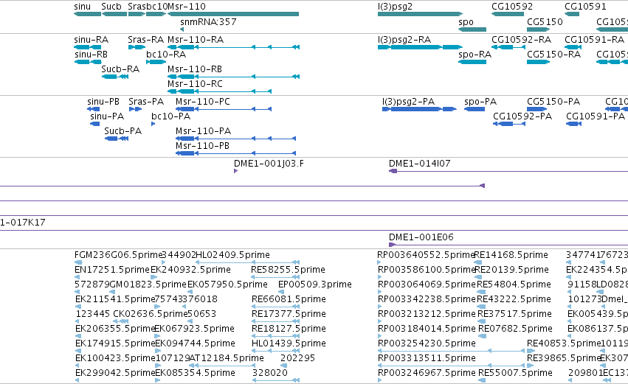Click the l(3)psg2-RA transcript label
Screen dimensions: 628x384
404,40
